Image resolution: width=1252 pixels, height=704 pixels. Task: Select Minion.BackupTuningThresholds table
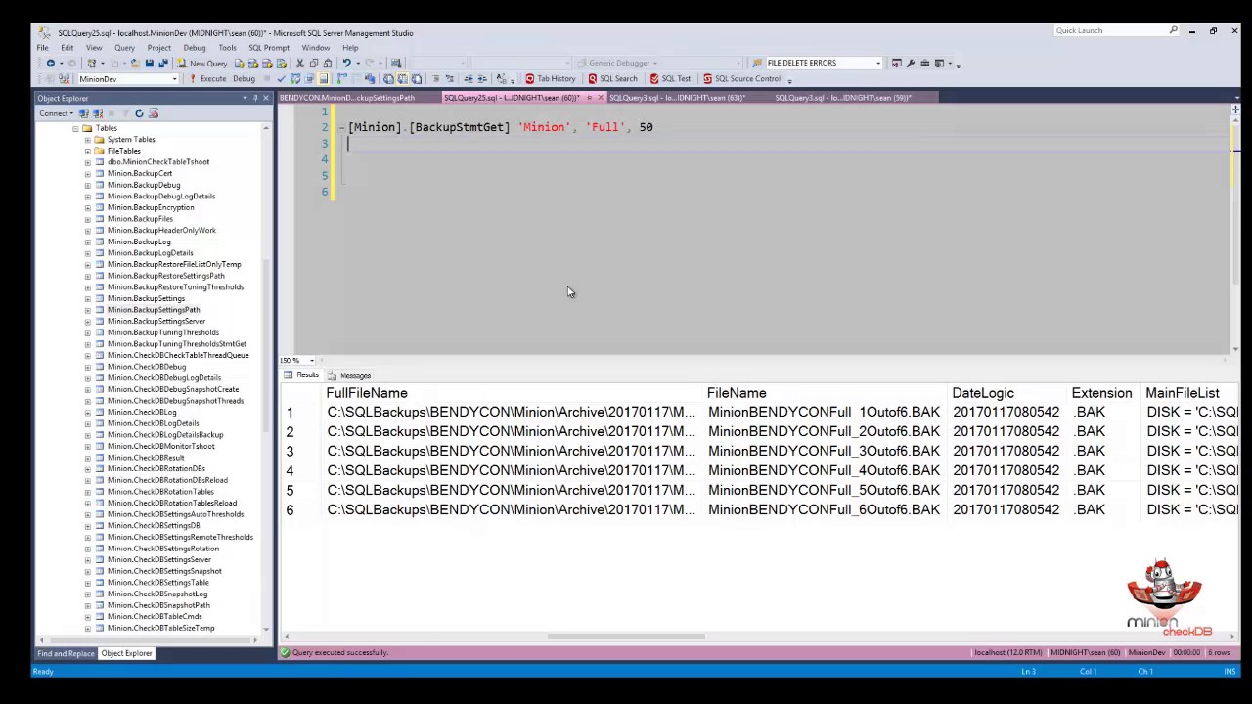click(x=162, y=332)
